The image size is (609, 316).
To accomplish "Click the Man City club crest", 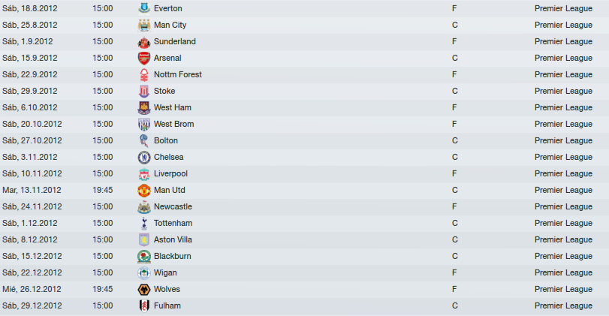I will click(144, 25).
